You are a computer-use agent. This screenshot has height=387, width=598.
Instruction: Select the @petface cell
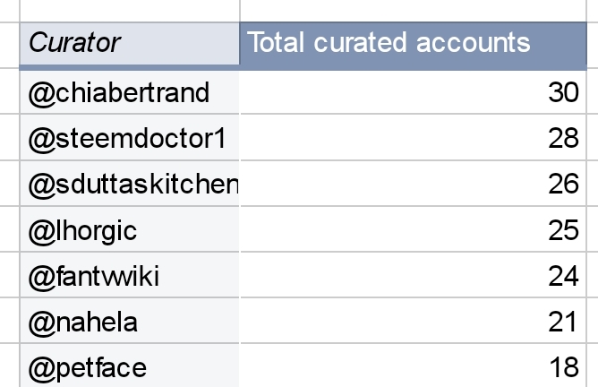pos(129,367)
